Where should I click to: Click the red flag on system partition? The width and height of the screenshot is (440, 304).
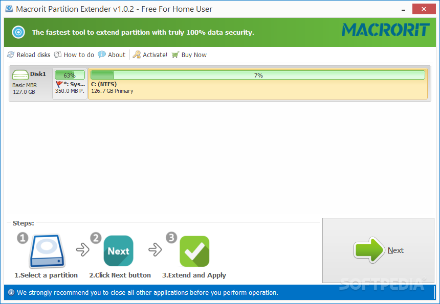(x=59, y=84)
